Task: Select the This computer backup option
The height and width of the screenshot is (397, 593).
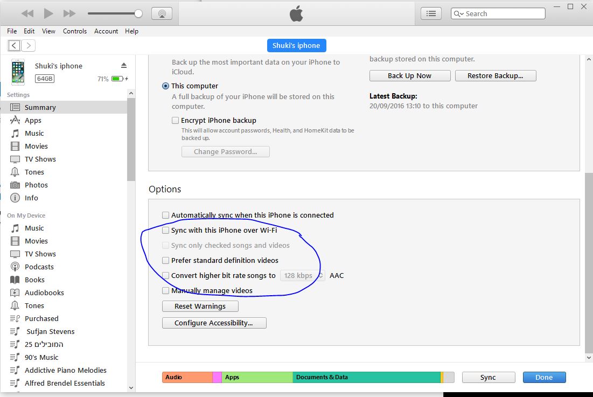Action: click(x=165, y=86)
